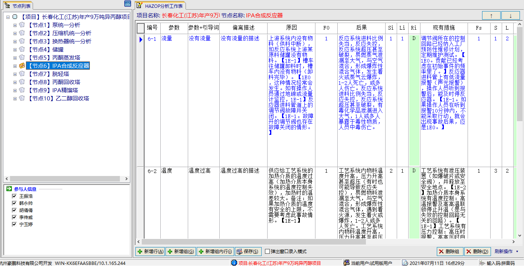Switch to the HAZOP分析工作表 tab
Image resolution: width=524 pixels, height=266 pixels.
pos(160,6)
